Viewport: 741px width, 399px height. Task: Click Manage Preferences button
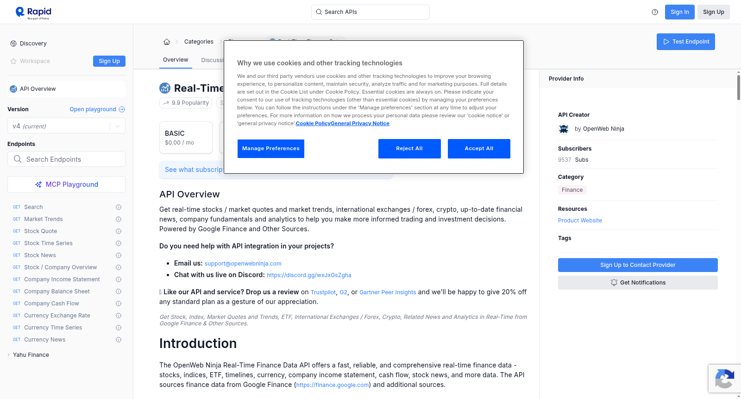click(271, 149)
